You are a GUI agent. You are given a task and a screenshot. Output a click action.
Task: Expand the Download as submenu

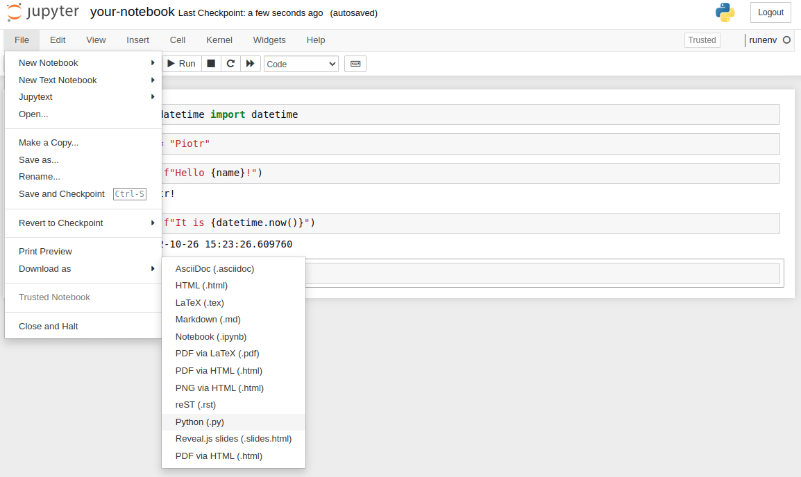(x=44, y=268)
